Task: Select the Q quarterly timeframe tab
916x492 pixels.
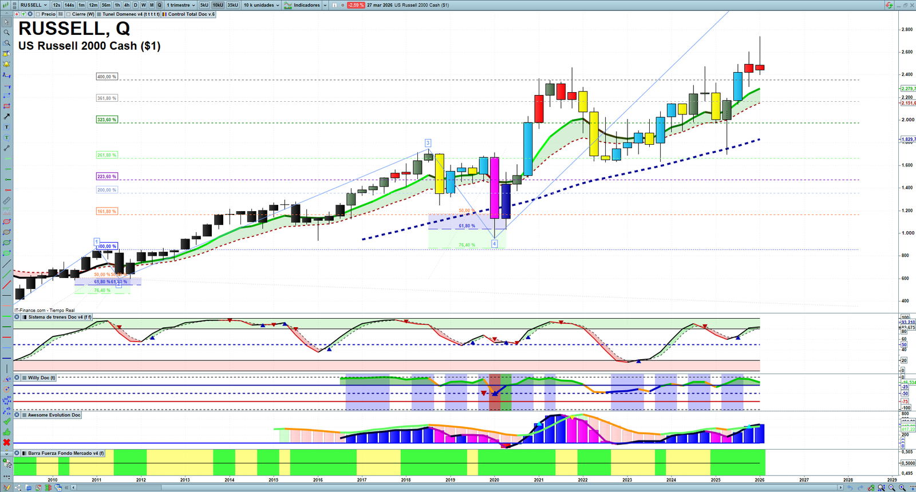Action: click(160, 5)
